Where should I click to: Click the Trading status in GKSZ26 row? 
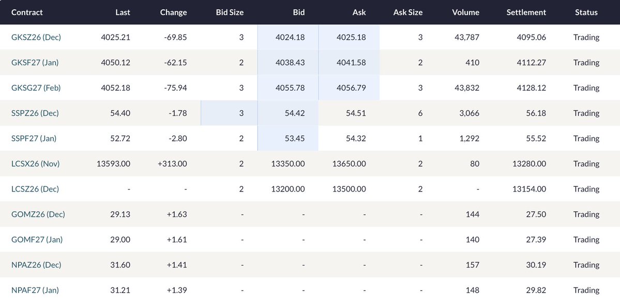coord(586,37)
